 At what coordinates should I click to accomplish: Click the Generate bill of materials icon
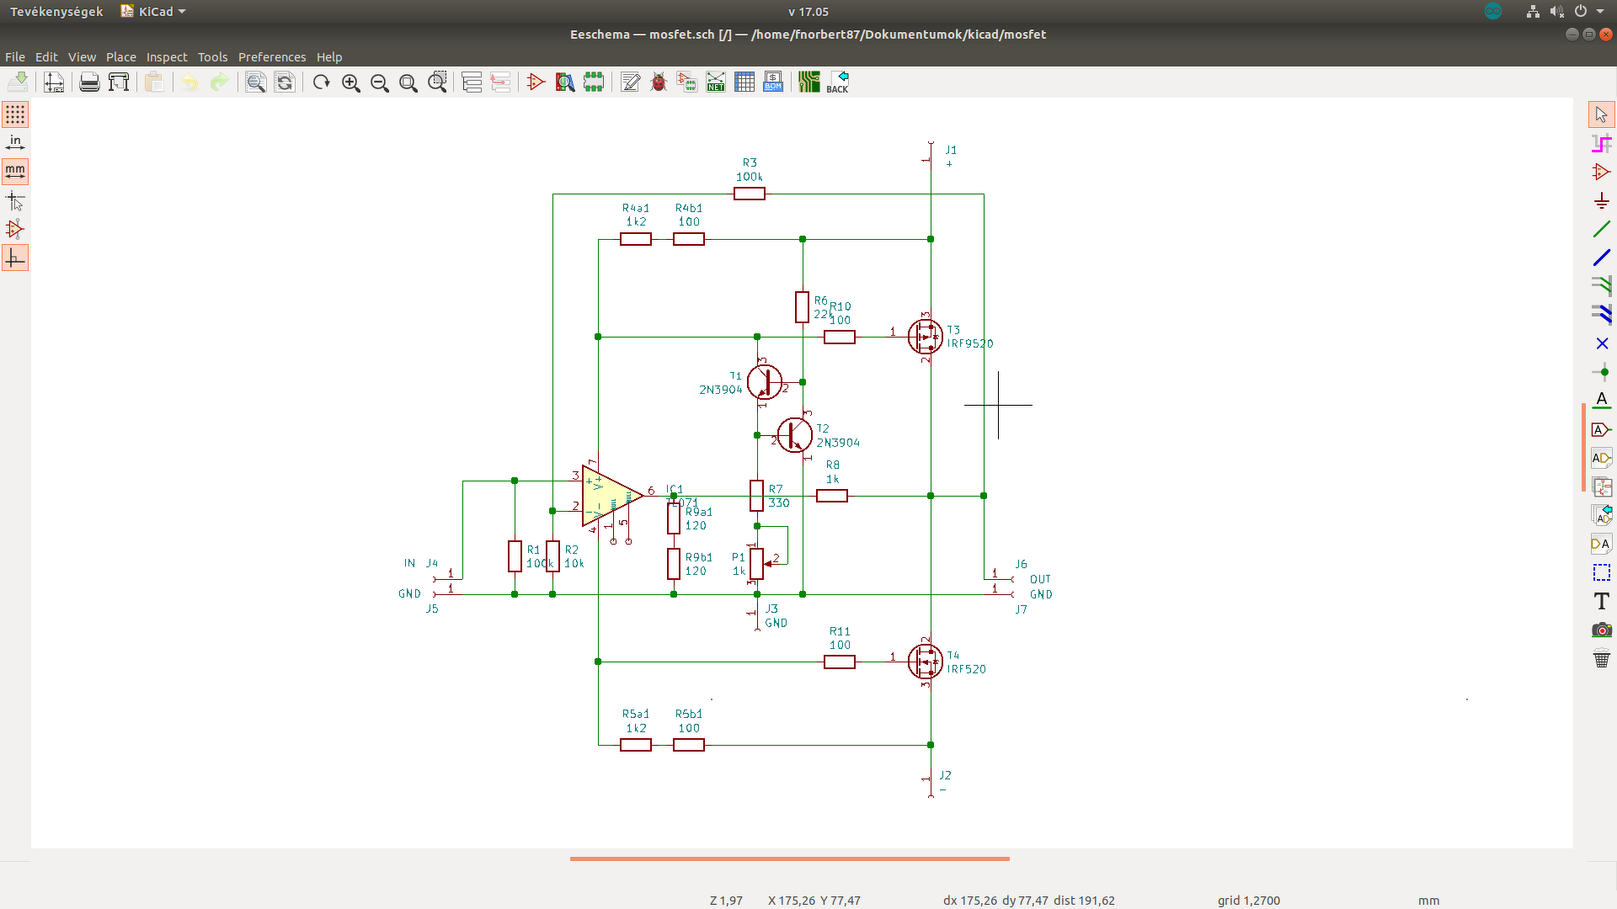[x=772, y=82]
